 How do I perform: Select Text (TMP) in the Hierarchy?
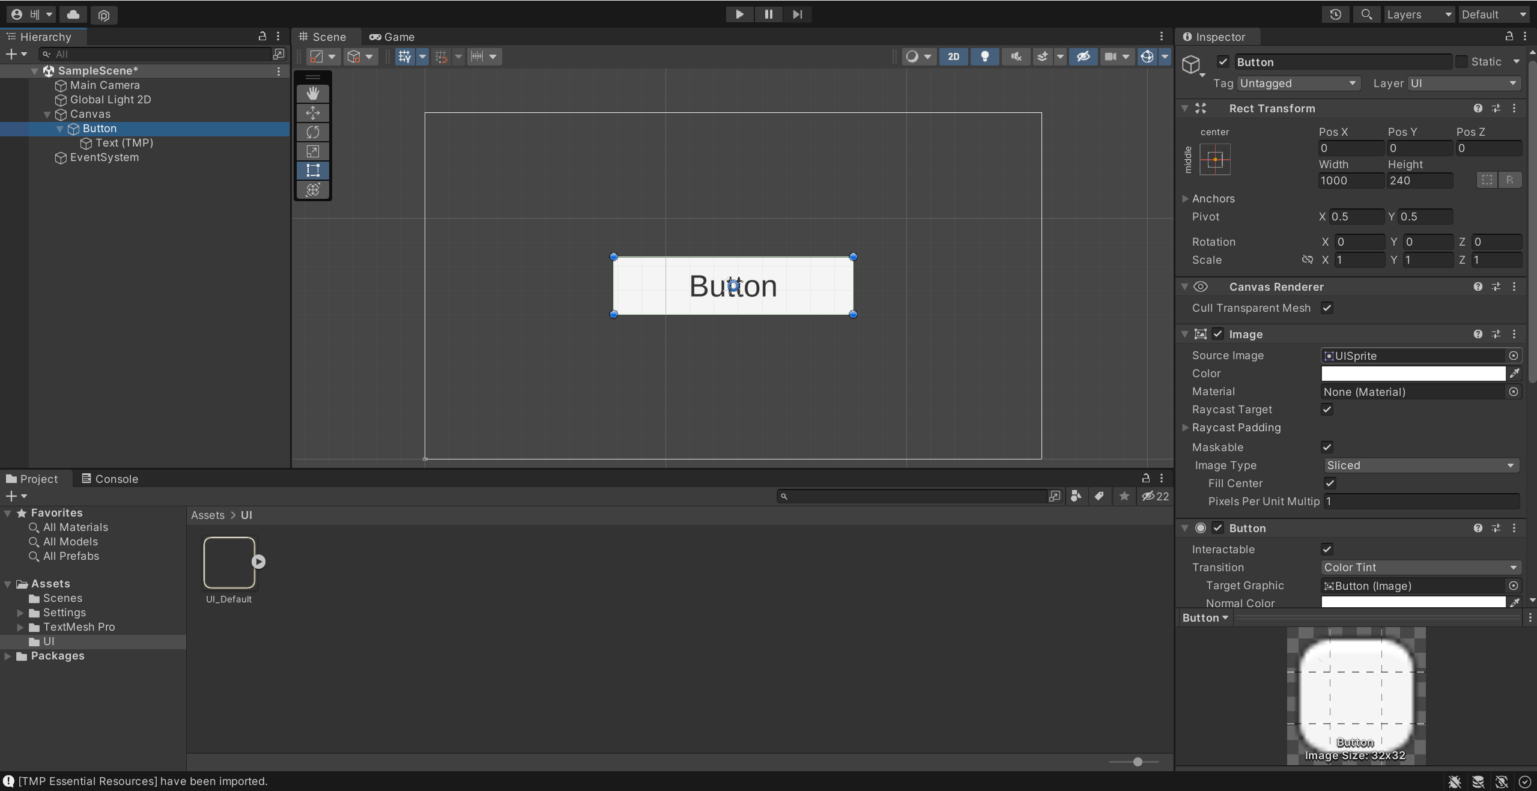coord(124,143)
